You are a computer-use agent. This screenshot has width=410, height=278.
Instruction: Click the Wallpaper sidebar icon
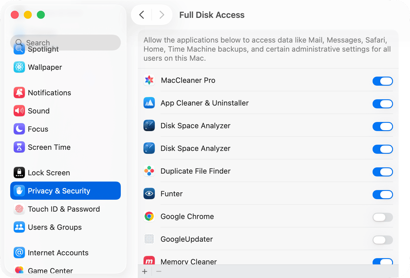[19, 67]
